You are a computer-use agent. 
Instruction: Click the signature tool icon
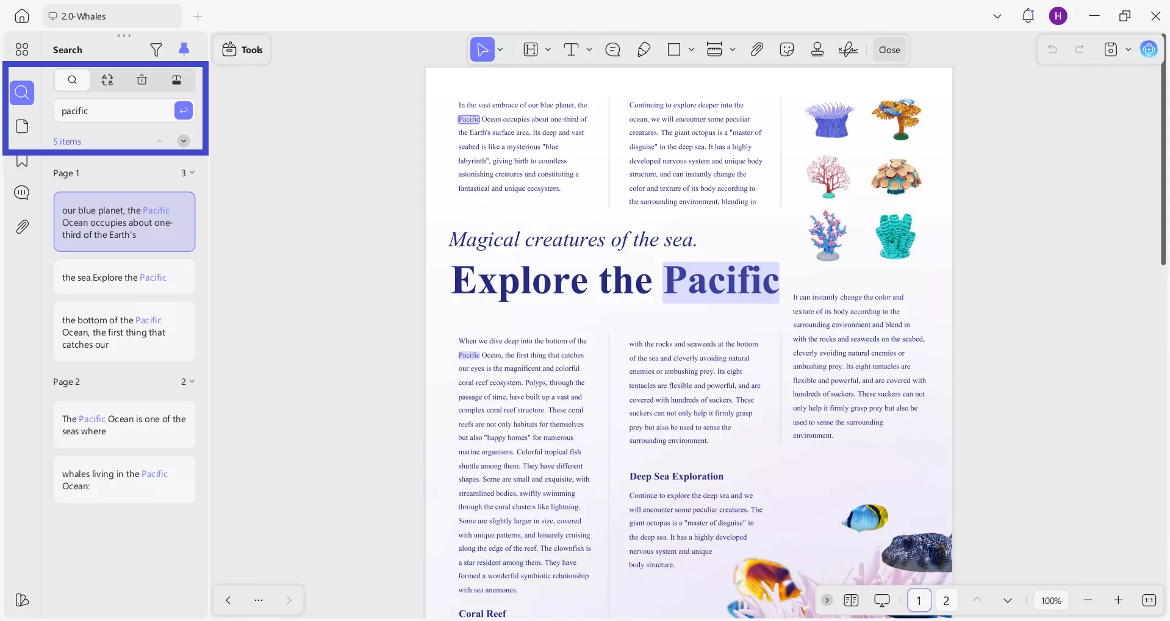[x=848, y=50]
